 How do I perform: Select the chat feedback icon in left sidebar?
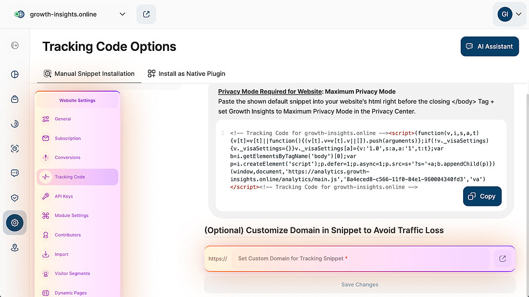[14, 173]
